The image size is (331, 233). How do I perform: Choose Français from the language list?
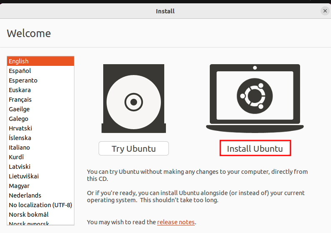(20, 100)
